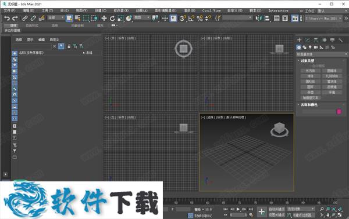Open the selection filter dropdown
Viewport: 349px width, 219px height.
point(56,17)
